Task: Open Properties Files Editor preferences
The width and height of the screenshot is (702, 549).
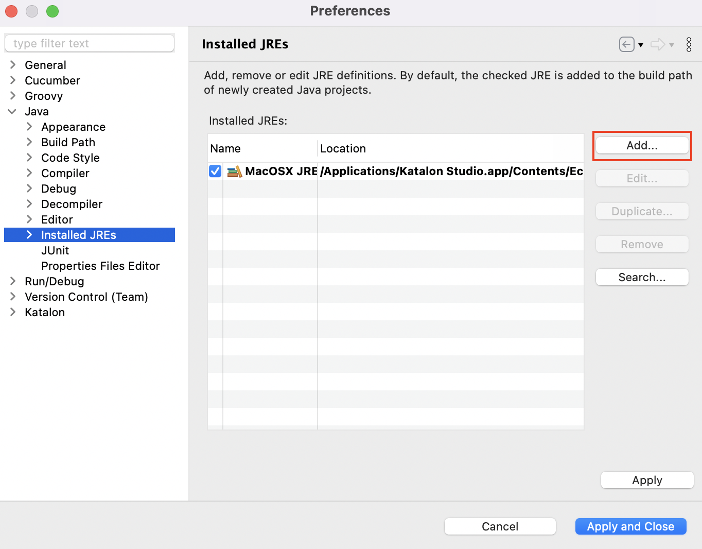Action: (x=100, y=266)
